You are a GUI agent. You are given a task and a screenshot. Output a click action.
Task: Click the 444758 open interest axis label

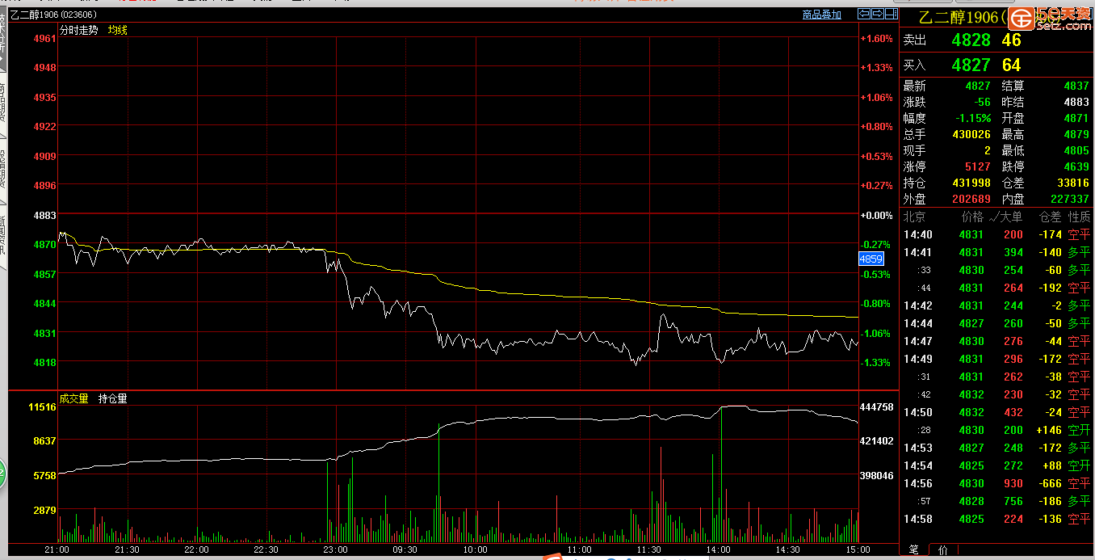coord(876,406)
